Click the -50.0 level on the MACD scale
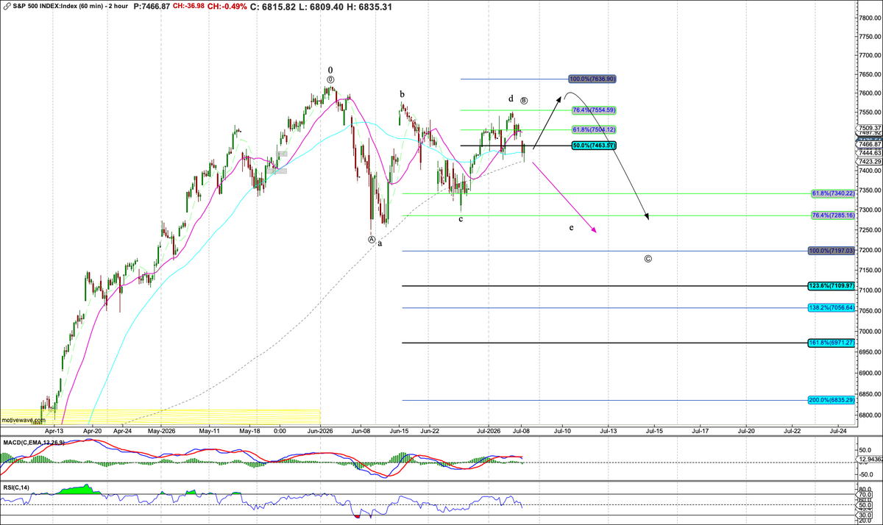The width and height of the screenshot is (883, 525). [x=865, y=474]
